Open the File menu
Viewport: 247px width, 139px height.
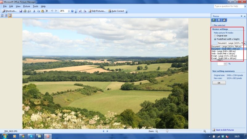tap(5, 6)
